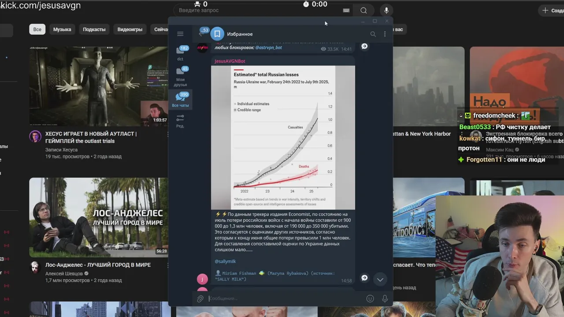Select the Все чаты folder

(x=180, y=100)
